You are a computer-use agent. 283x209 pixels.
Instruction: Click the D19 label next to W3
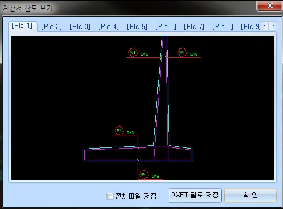click(144, 54)
